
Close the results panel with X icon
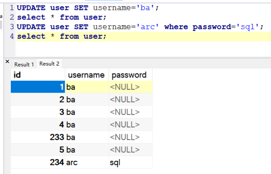click(x=7, y=61)
